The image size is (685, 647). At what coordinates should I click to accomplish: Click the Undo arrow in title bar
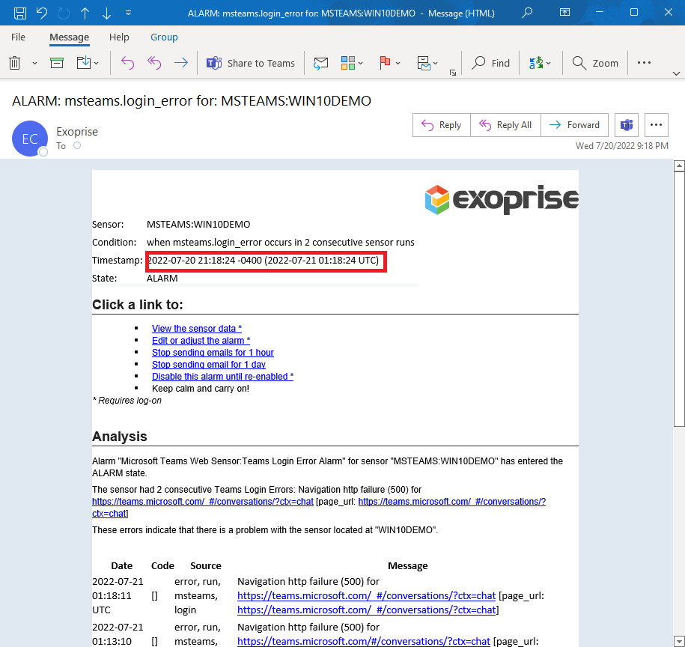click(42, 13)
